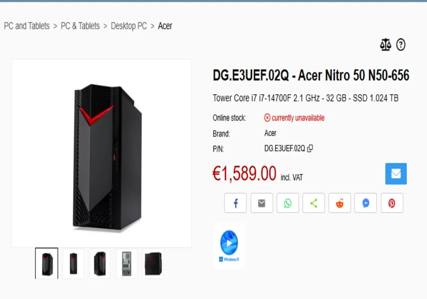Share the product via Messenger
This screenshot has width=427, height=299.
366,203
